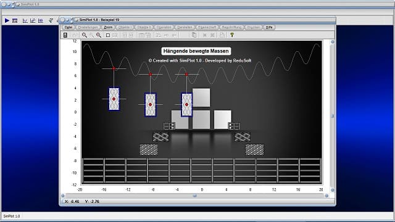Click the calculator icon in the plot toolbar

pos(65,35)
